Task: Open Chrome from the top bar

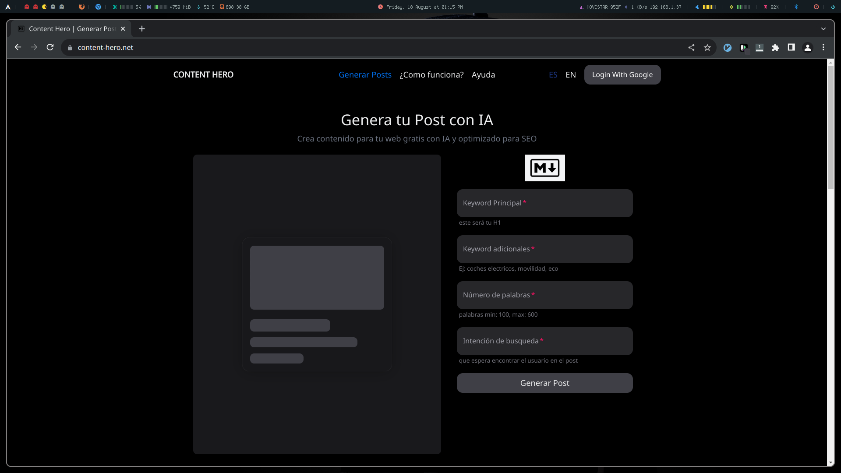Action: tap(98, 7)
